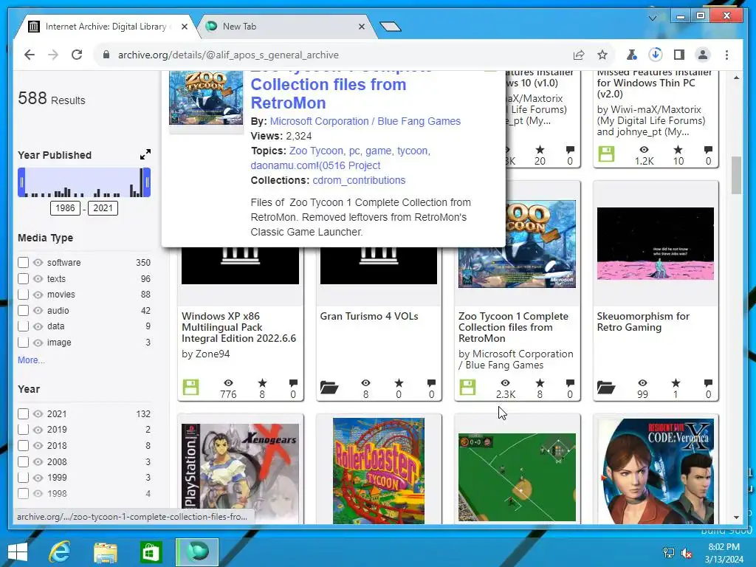The height and width of the screenshot is (567, 756).
Task: Open Microsoft Corporation / Blue Fang Games creator link
Action: pyautogui.click(x=365, y=121)
